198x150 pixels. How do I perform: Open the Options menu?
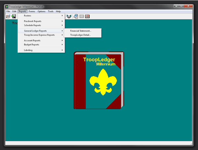tap(42, 11)
